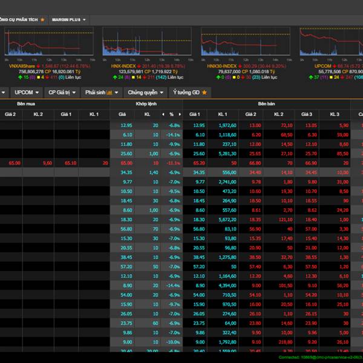Click the left arrow beside the % column header
This screenshot has height=363, width=363.
tap(163, 114)
